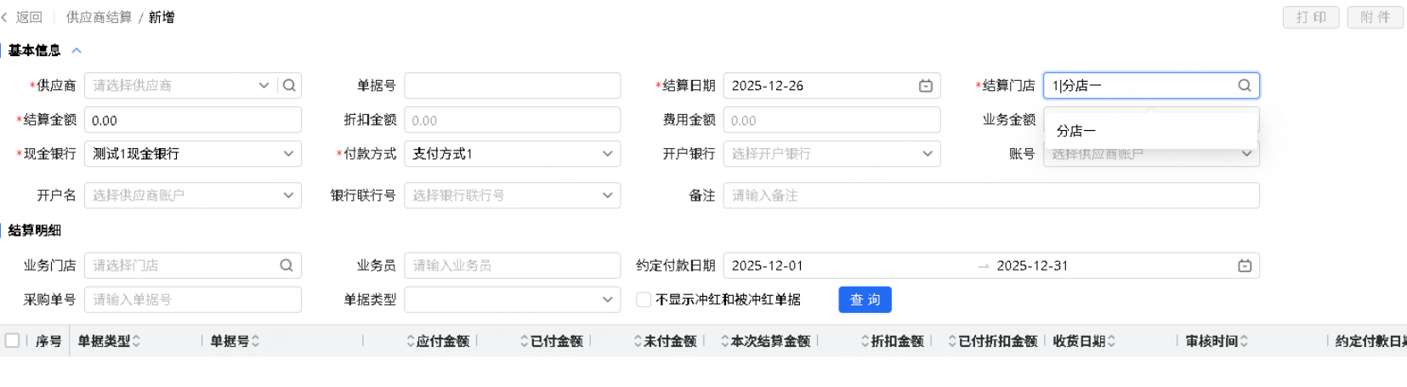Sort by 单据类型 column sort icon
The width and height of the screenshot is (1407, 387).
pyautogui.click(x=136, y=341)
